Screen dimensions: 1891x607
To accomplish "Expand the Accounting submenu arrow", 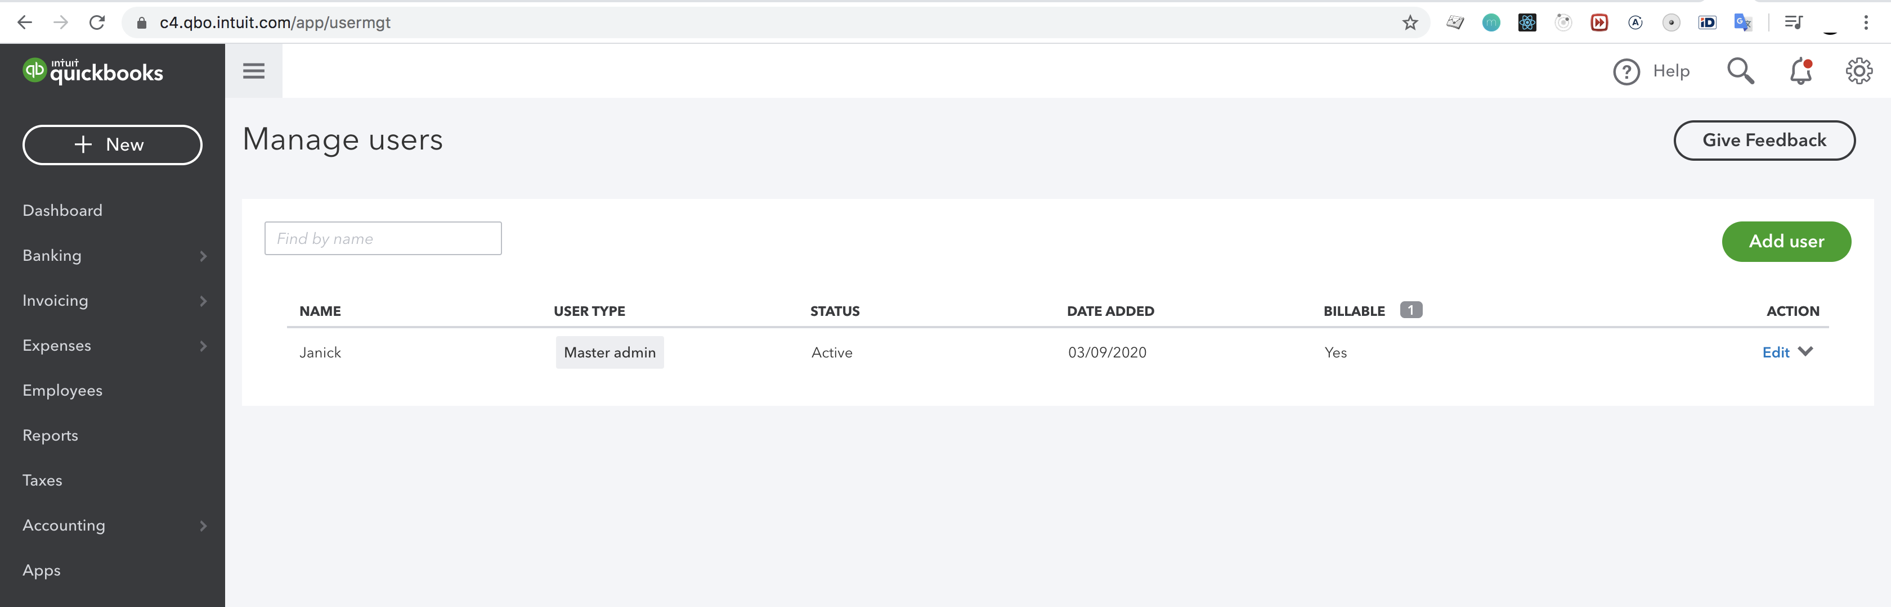I will point(203,526).
